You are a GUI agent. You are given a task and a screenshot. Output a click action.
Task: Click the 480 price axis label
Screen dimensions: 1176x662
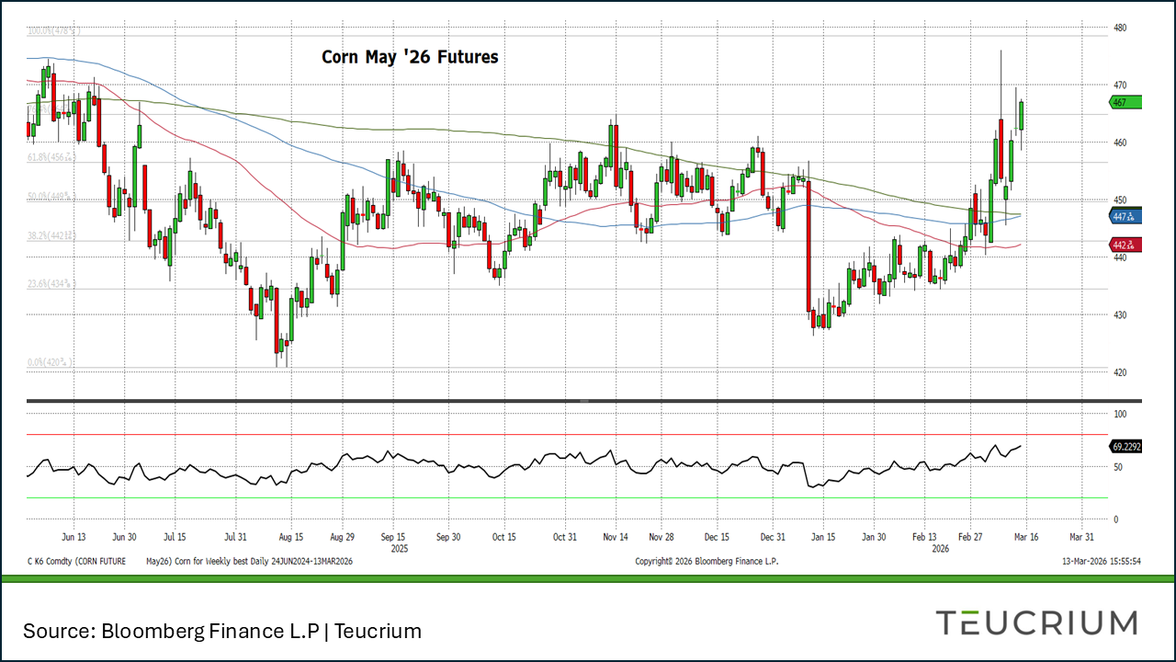coord(1120,28)
